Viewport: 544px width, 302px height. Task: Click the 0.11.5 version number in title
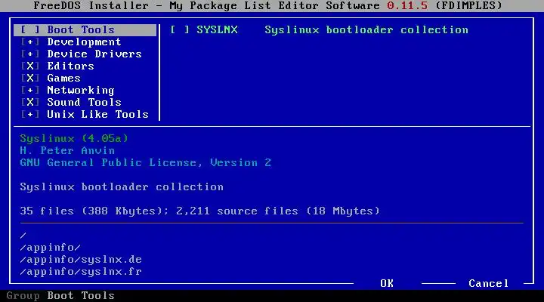407,6
